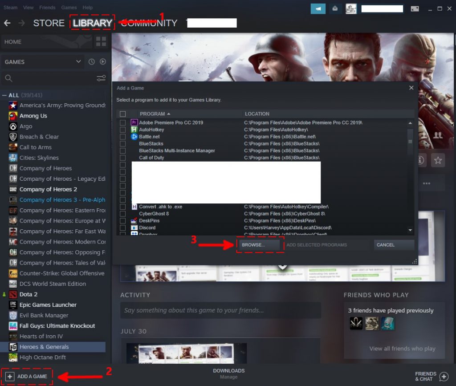Click the forward navigation arrow

pyautogui.click(x=21, y=23)
